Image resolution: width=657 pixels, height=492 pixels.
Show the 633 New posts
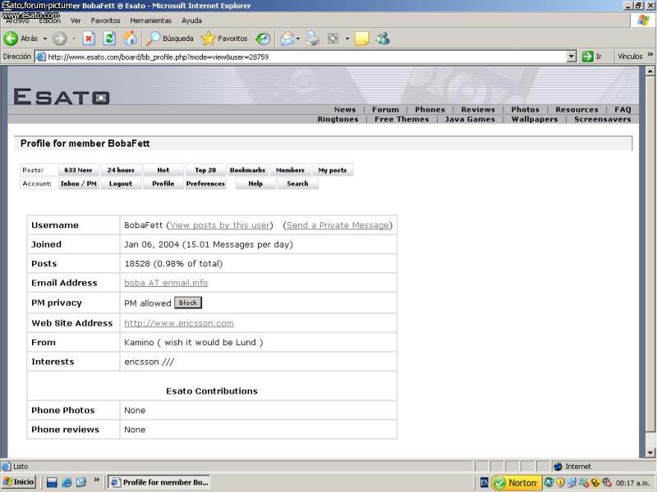[78, 170]
